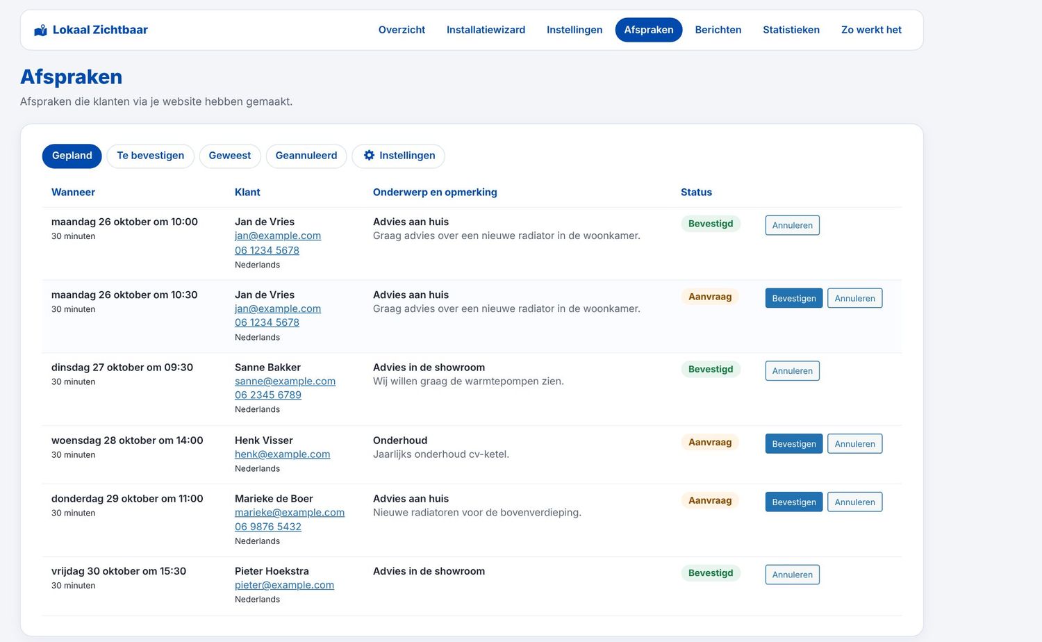Email jan@example.com in the 10:00 row
This screenshot has height=642, width=1042.
278,236
